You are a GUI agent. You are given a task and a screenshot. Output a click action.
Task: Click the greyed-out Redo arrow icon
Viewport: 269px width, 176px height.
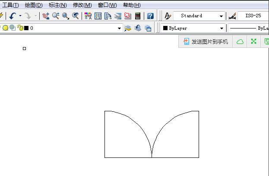point(28,16)
